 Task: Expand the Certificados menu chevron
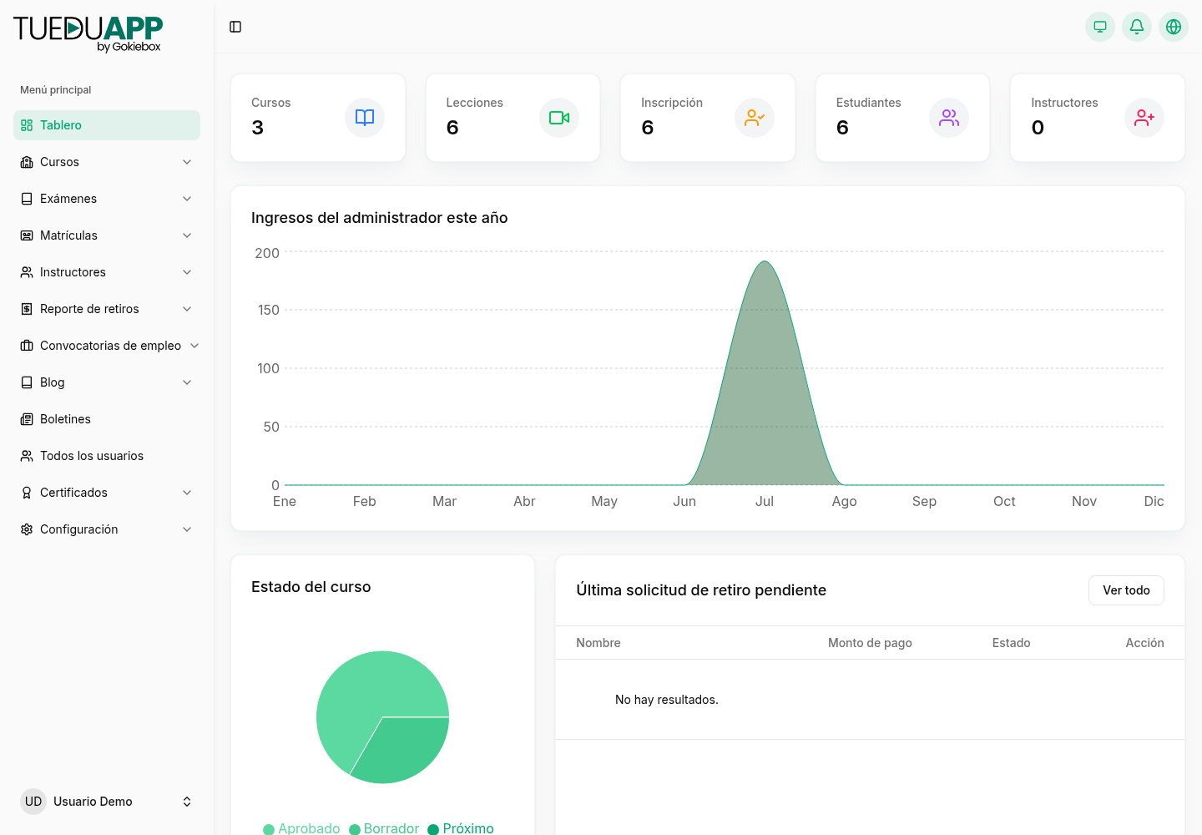click(187, 493)
